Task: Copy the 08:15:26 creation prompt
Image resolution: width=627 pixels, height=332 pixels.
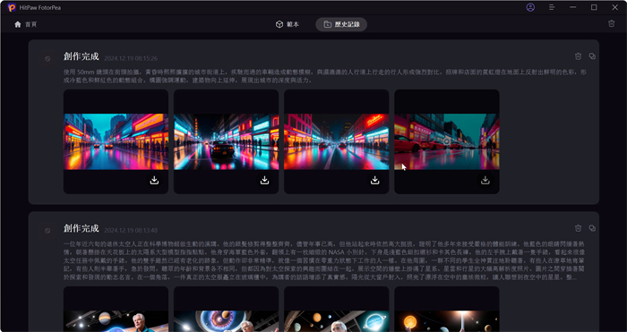Action: (592, 56)
